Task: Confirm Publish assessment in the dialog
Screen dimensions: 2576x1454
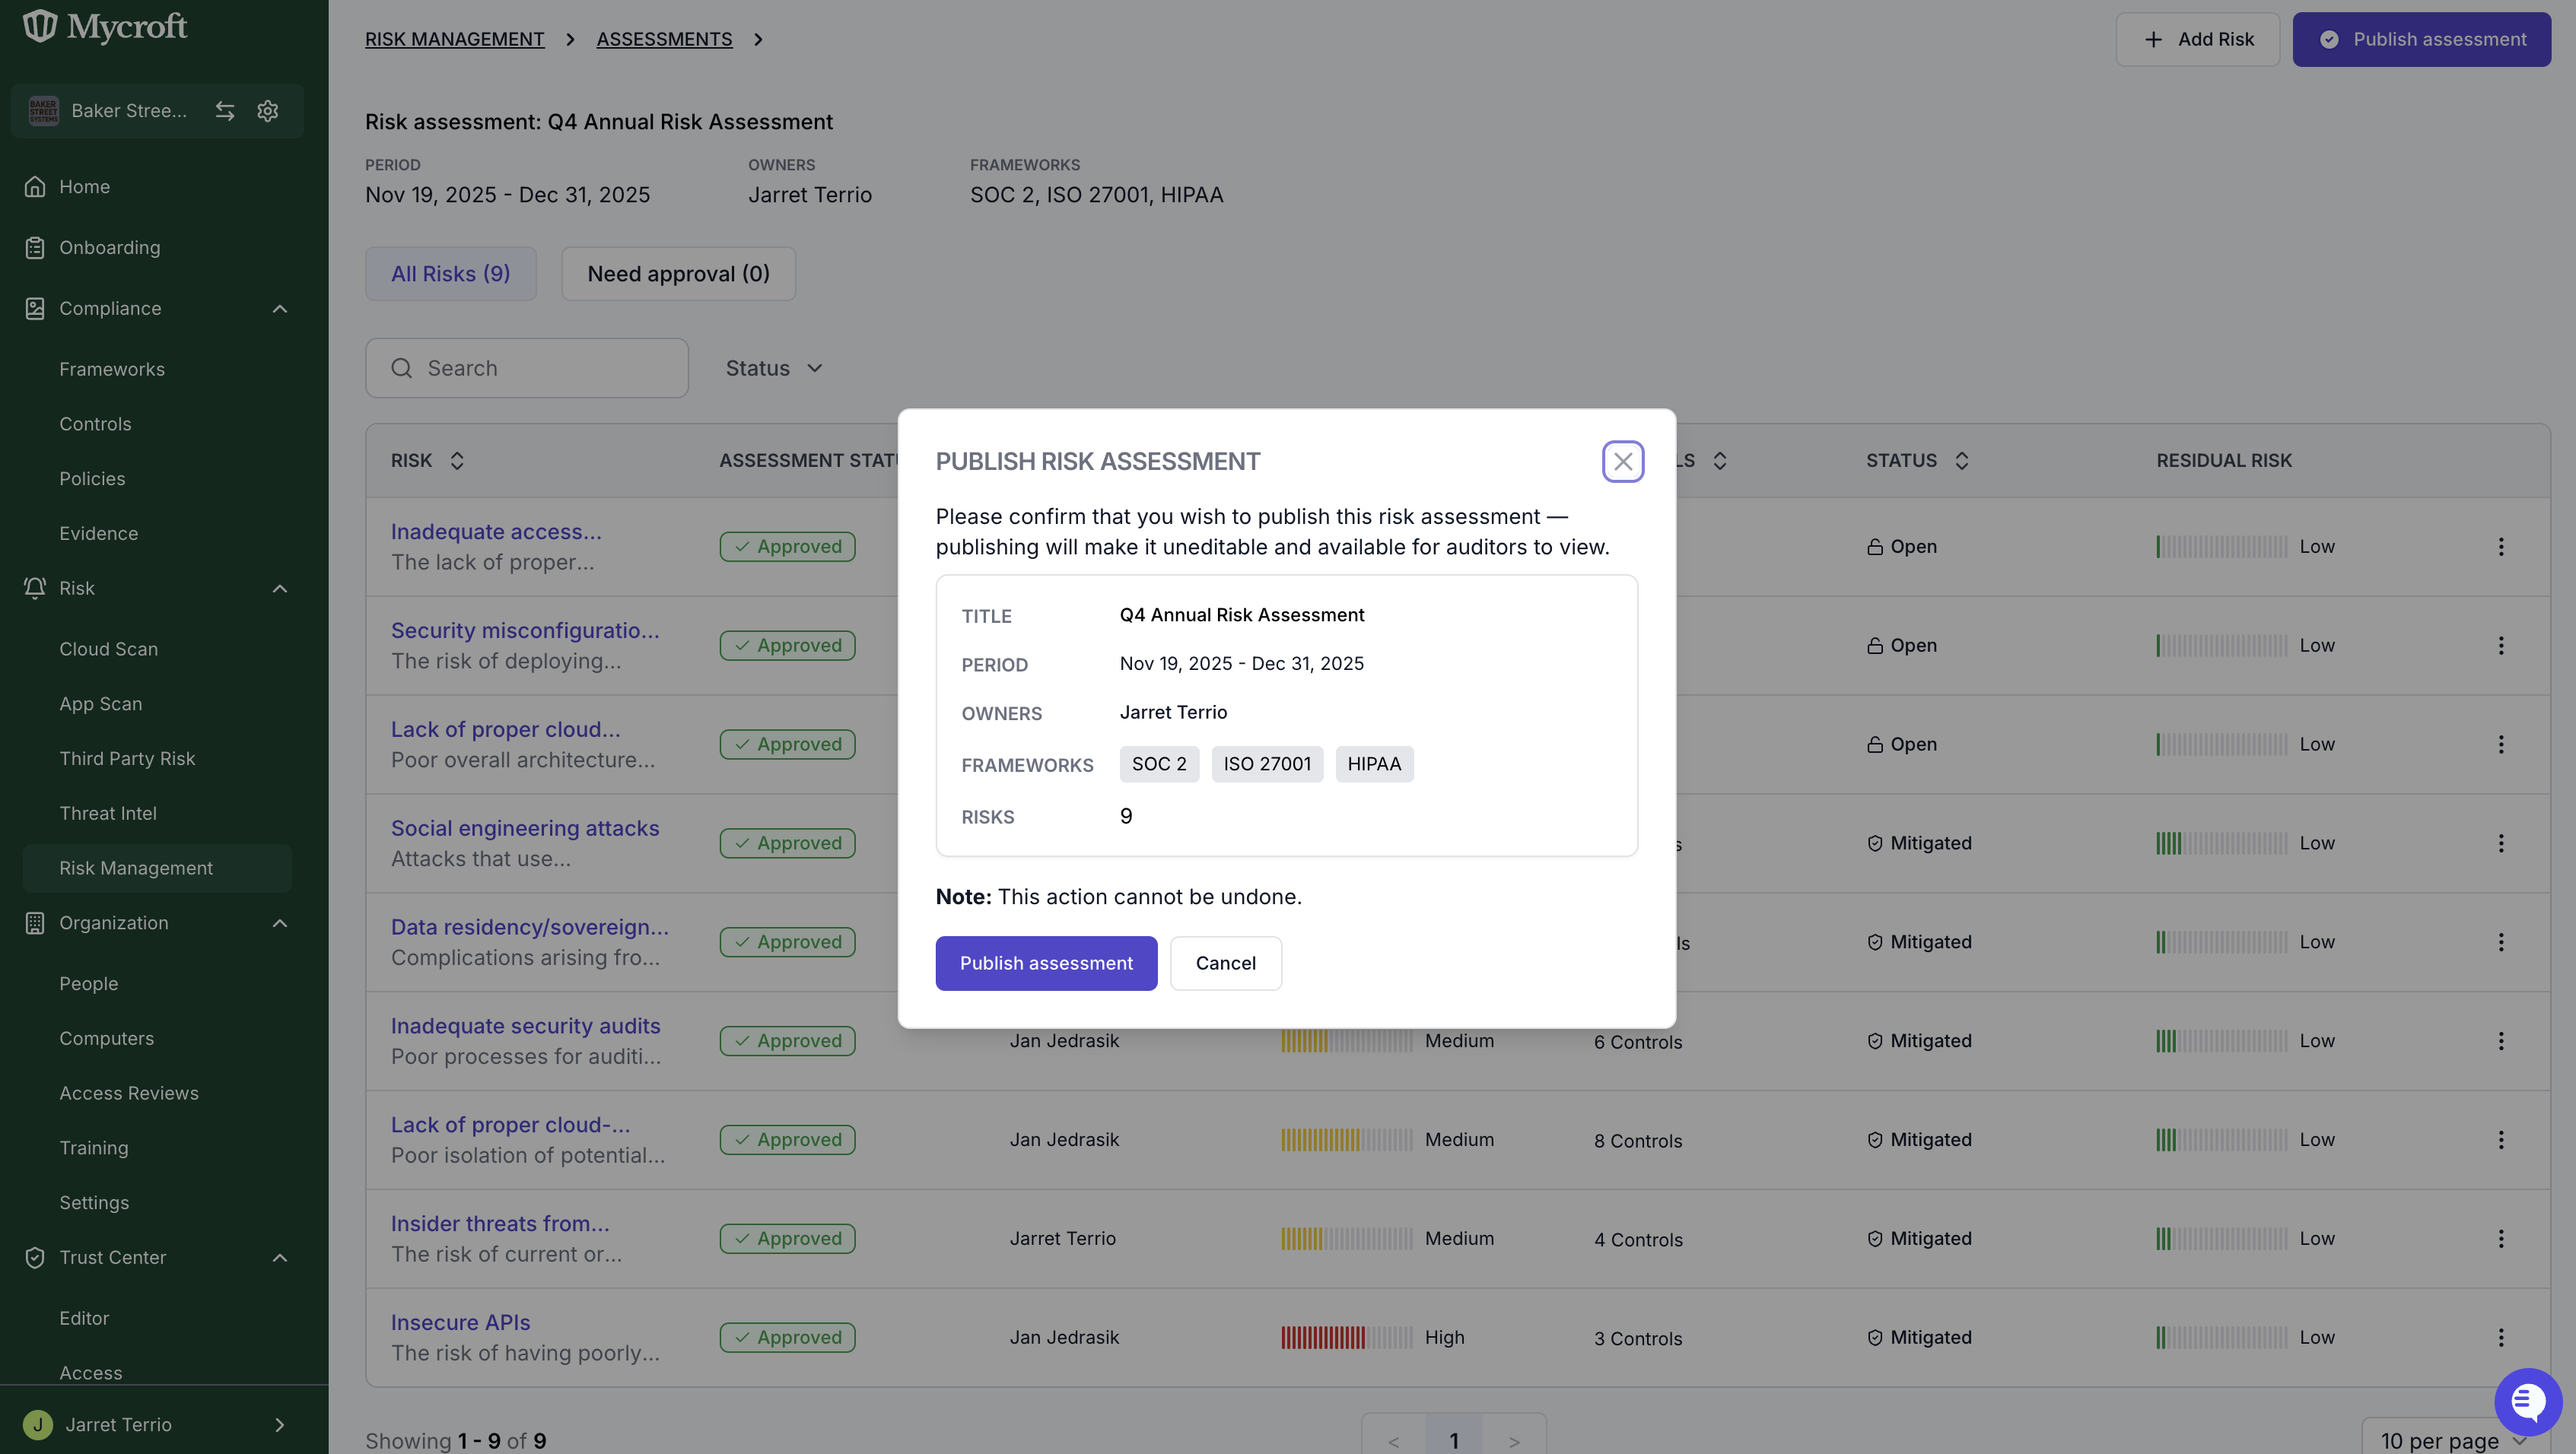Action: [1046, 962]
